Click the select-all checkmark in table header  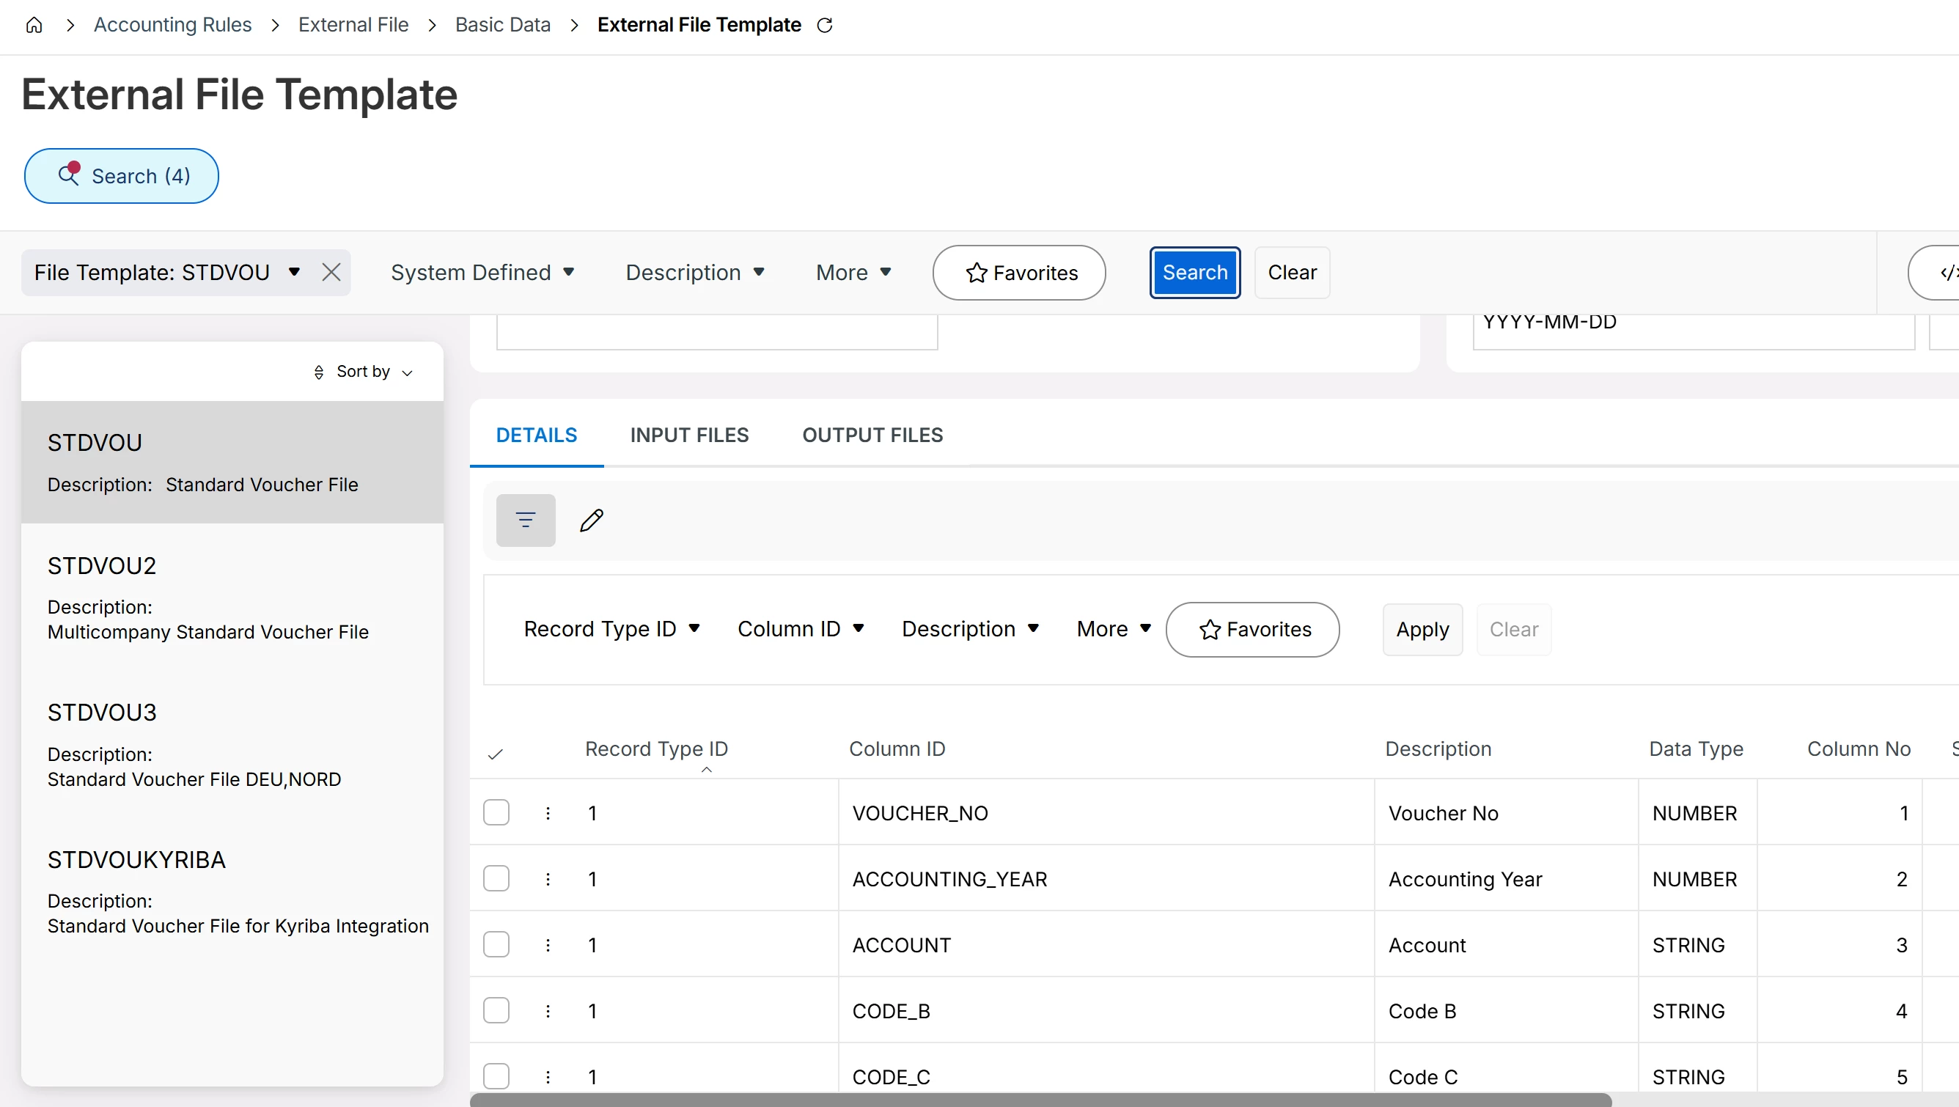(x=495, y=754)
